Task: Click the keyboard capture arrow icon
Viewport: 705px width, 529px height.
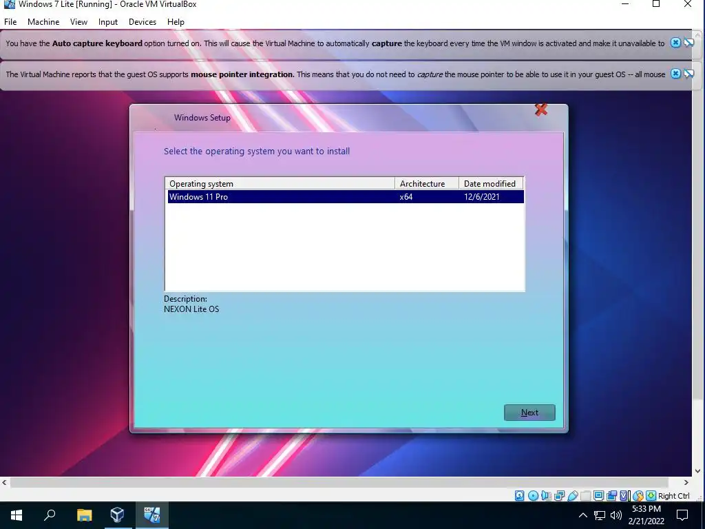Action: (x=651, y=496)
